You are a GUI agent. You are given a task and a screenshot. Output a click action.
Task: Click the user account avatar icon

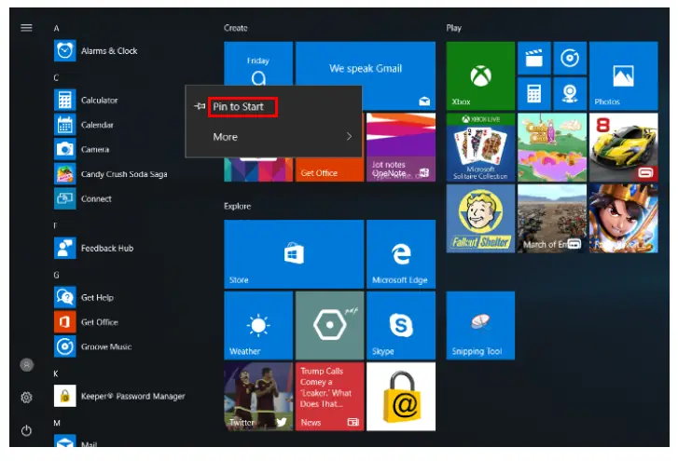pyautogui.click(x=26, y=365)
